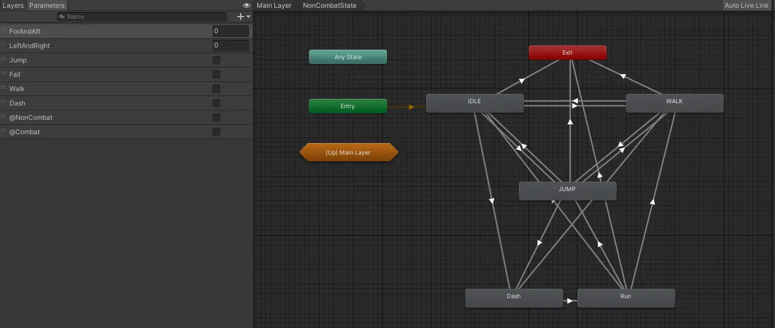This screenshot has width=775, height=328.
Task: Enable the Fall parameter checkbox
Action: click(216, 75)
